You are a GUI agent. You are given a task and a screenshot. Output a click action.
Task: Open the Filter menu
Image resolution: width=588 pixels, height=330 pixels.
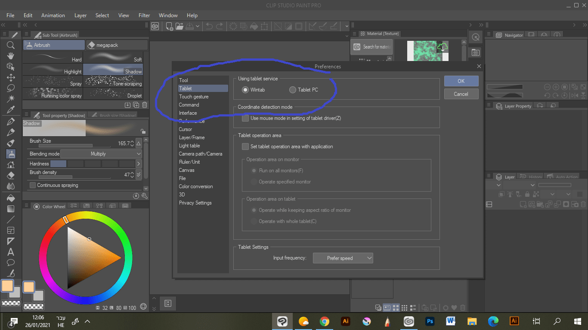[x=144, y=15]
